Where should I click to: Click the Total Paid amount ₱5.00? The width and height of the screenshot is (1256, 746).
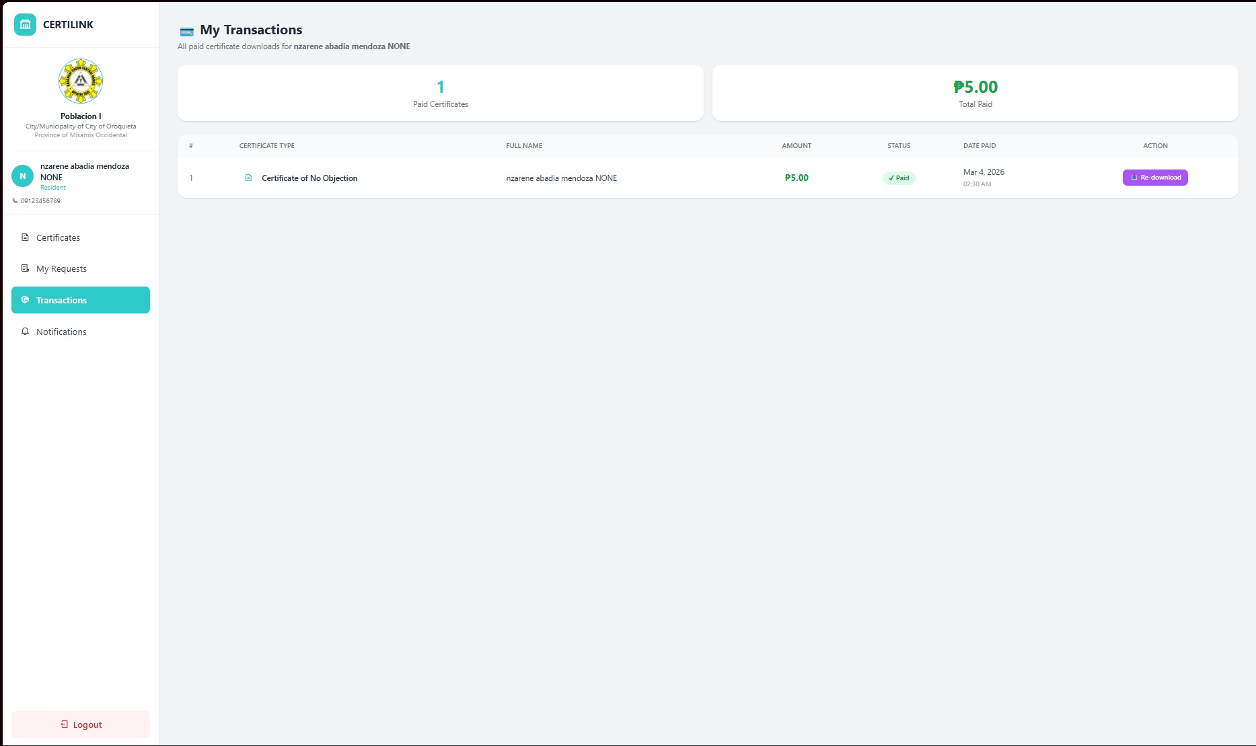(x=976, y=87)
